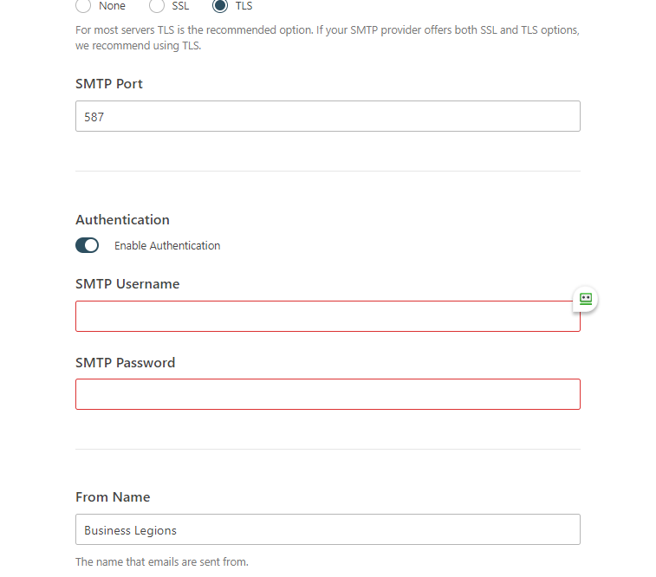The image size is (656, 577).
Task: Select the SSL encryption radio button
Action: (x=157, y=6)
